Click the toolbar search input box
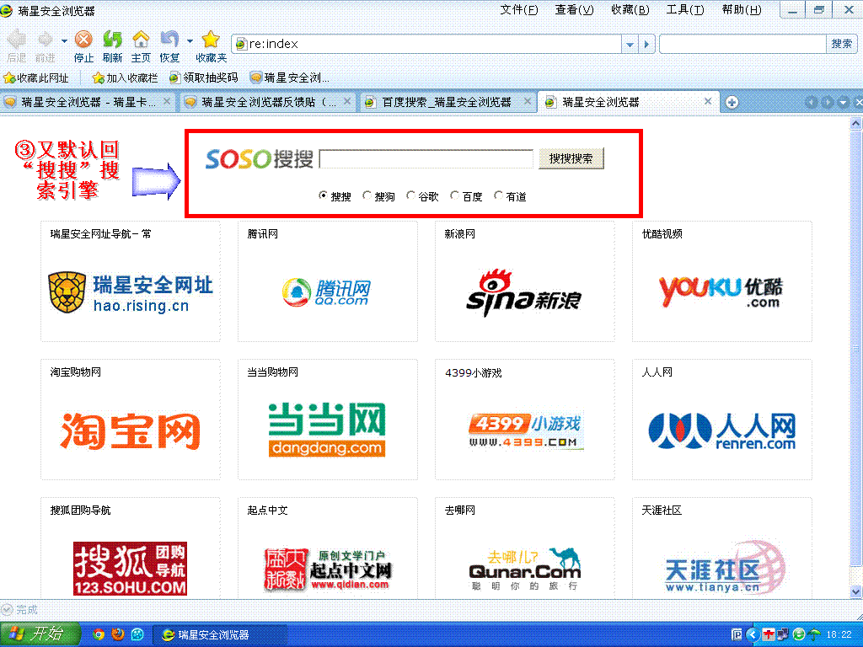The width and height of the screenshot is (863, 647). point(743,44)
